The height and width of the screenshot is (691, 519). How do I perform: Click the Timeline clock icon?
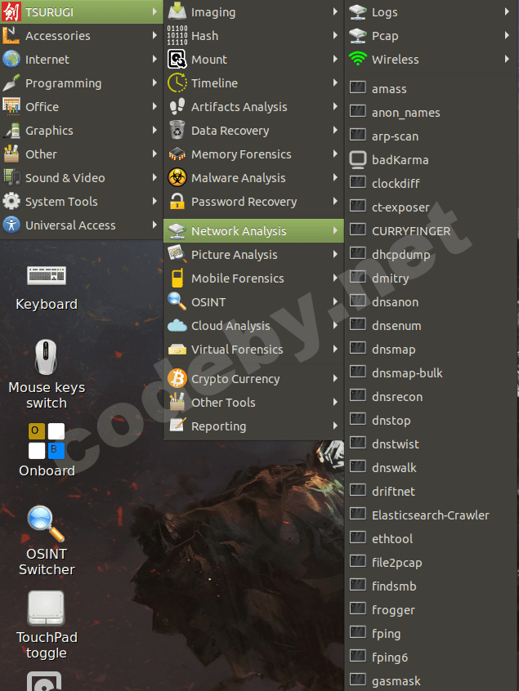[x=177, y=82]
